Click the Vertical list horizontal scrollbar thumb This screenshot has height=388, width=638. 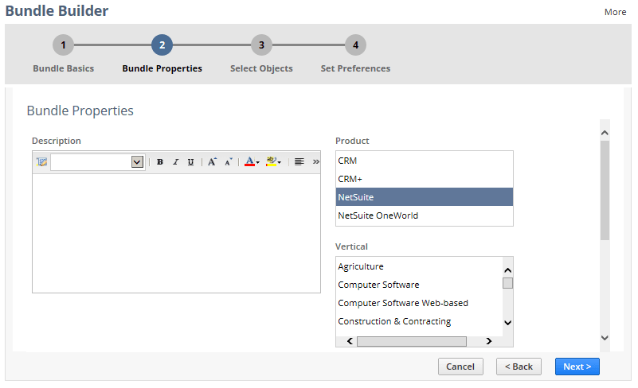click(412, 341)
